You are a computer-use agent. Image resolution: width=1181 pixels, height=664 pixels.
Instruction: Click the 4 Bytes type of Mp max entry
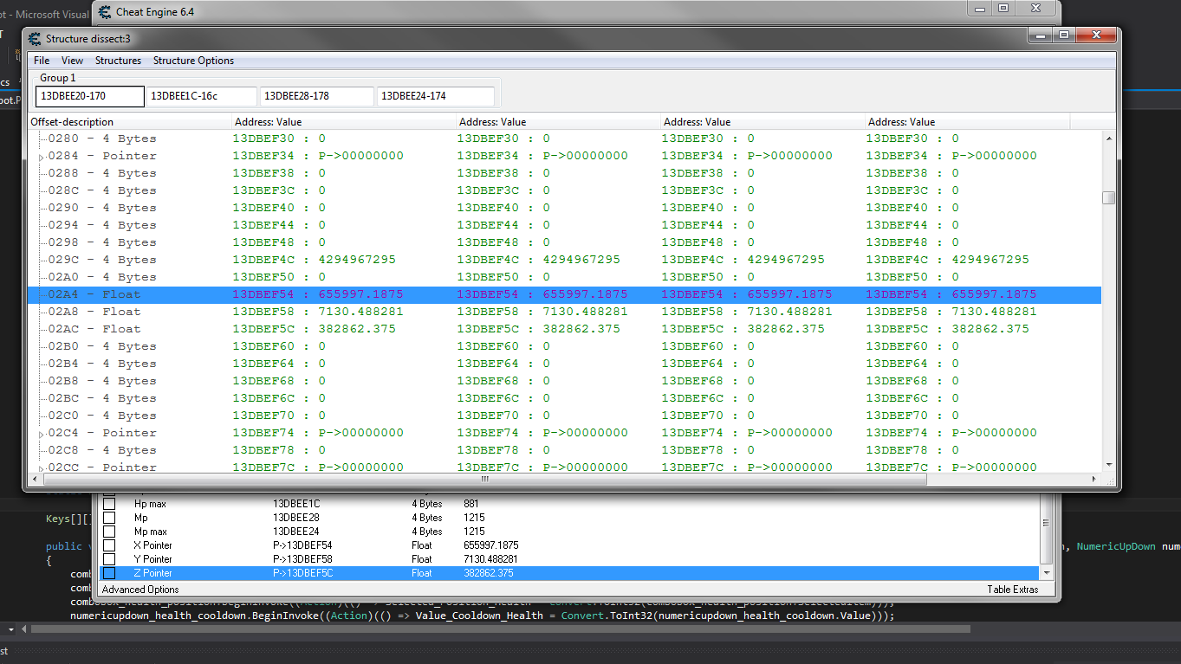426,532
